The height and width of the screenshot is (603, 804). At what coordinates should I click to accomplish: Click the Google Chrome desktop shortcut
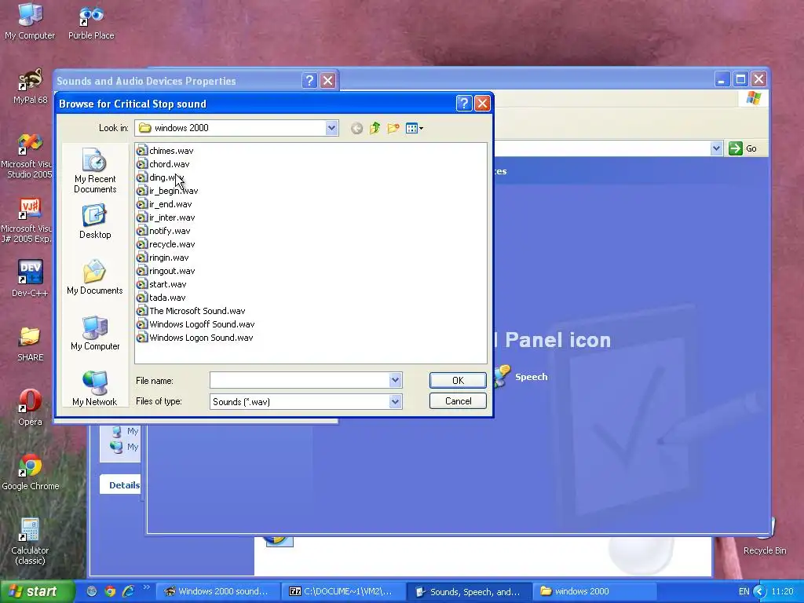tap(31, 472)
